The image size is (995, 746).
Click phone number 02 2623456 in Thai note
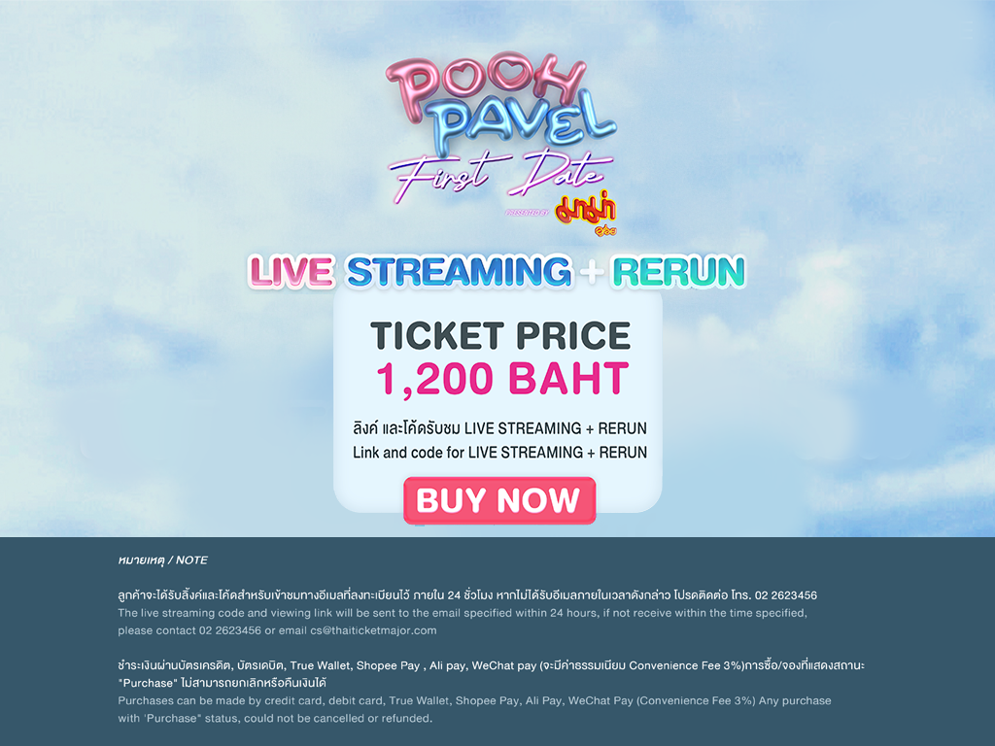tap(785, 595)
